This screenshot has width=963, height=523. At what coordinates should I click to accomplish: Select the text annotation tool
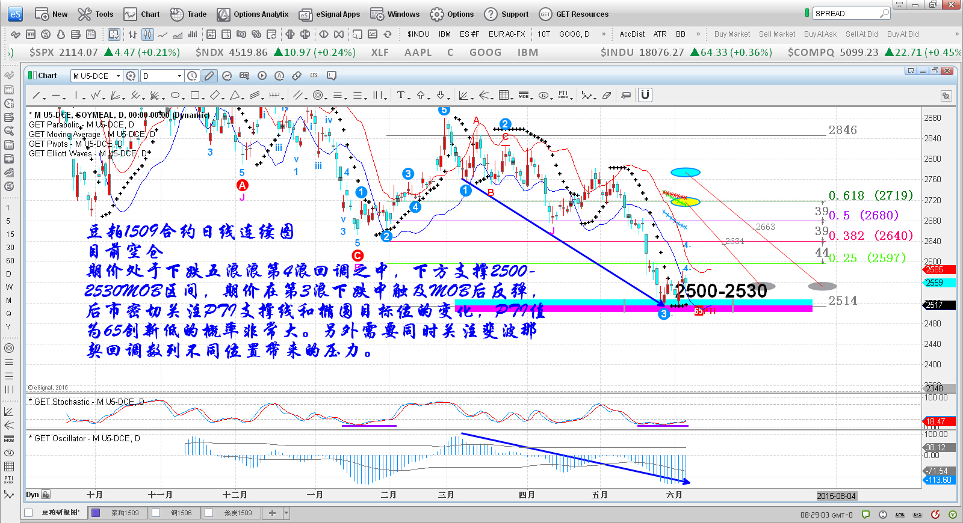400,95
